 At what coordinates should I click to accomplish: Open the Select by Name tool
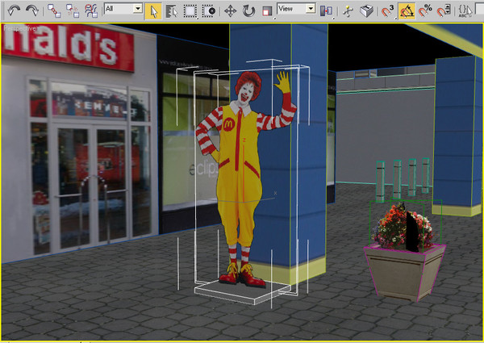pos(172,11)
